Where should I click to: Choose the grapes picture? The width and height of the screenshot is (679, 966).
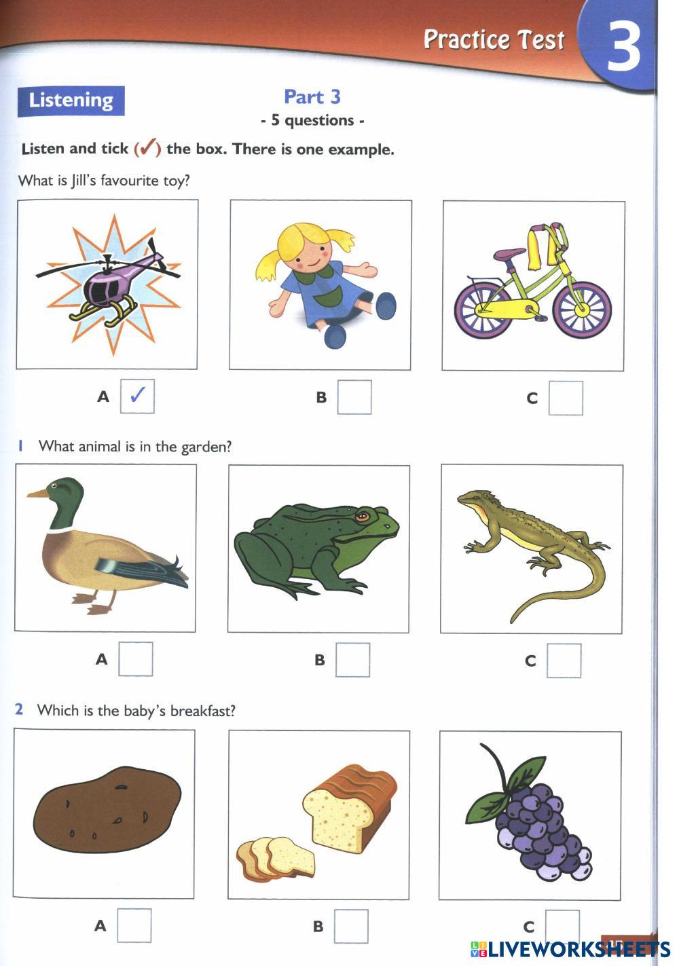tap(530, 815)
